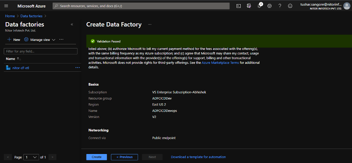352x163 pixels.
Task: Click the Previous button
Action: [x=124, y=157]
